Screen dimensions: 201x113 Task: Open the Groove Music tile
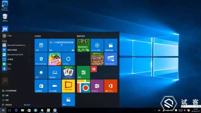[x=97, y=45]
